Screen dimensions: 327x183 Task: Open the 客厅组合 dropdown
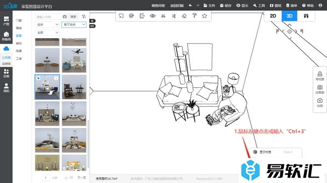(74, 25)
